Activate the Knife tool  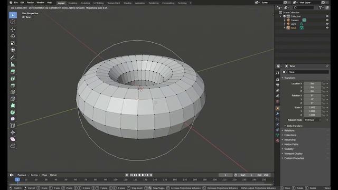[13, 99]
